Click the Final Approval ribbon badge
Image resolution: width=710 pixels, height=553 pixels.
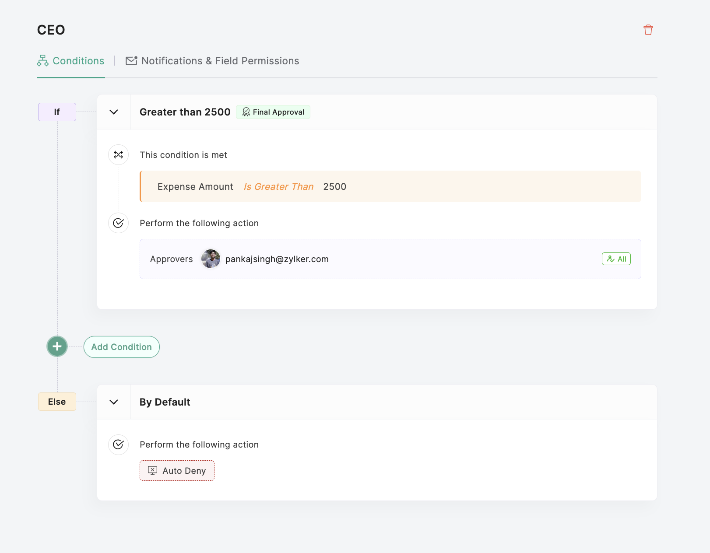(x=273, y=112)
